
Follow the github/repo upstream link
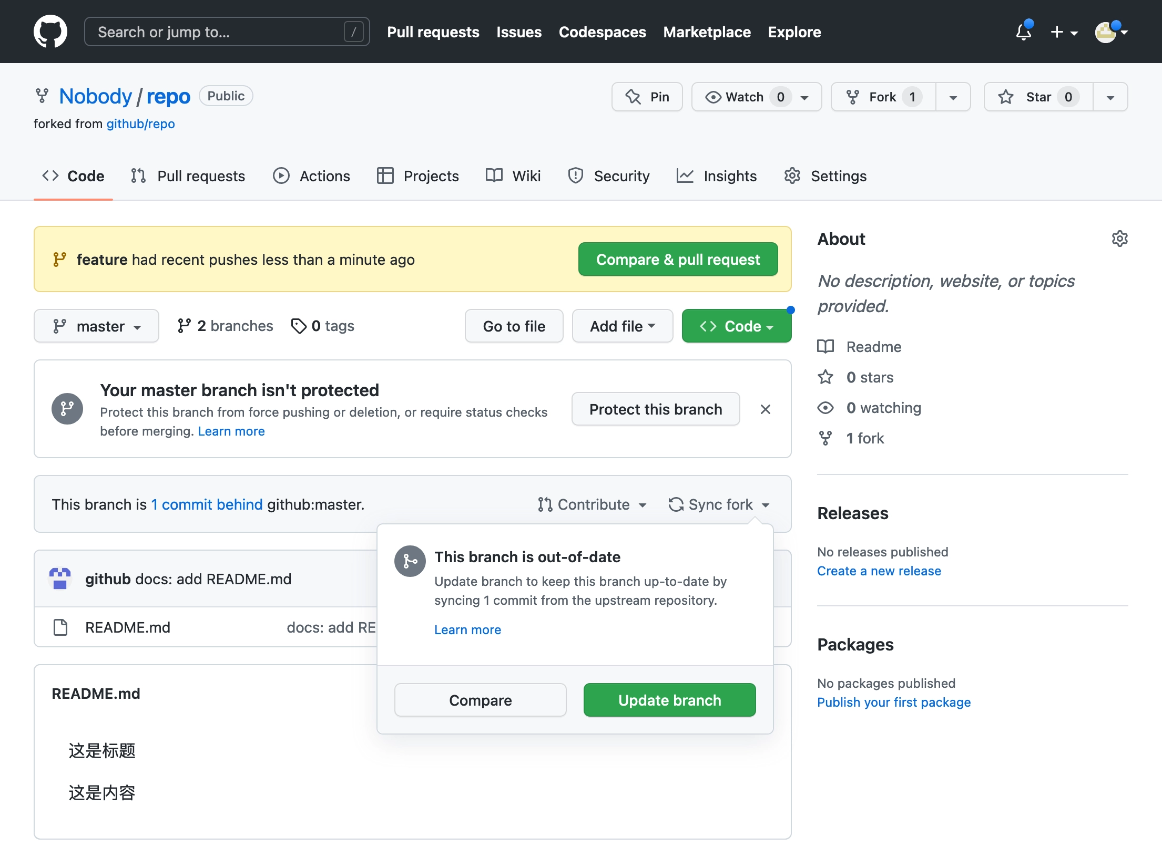pos(140,124)
